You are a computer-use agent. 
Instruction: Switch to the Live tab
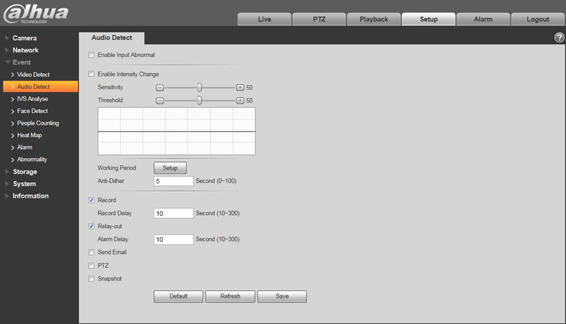(x=264, y=19)
